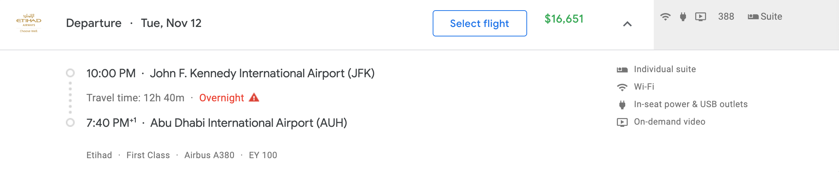Click the Suite bed icon in gray header
This screenshot has height=172, width=839.
click(753, 17)
